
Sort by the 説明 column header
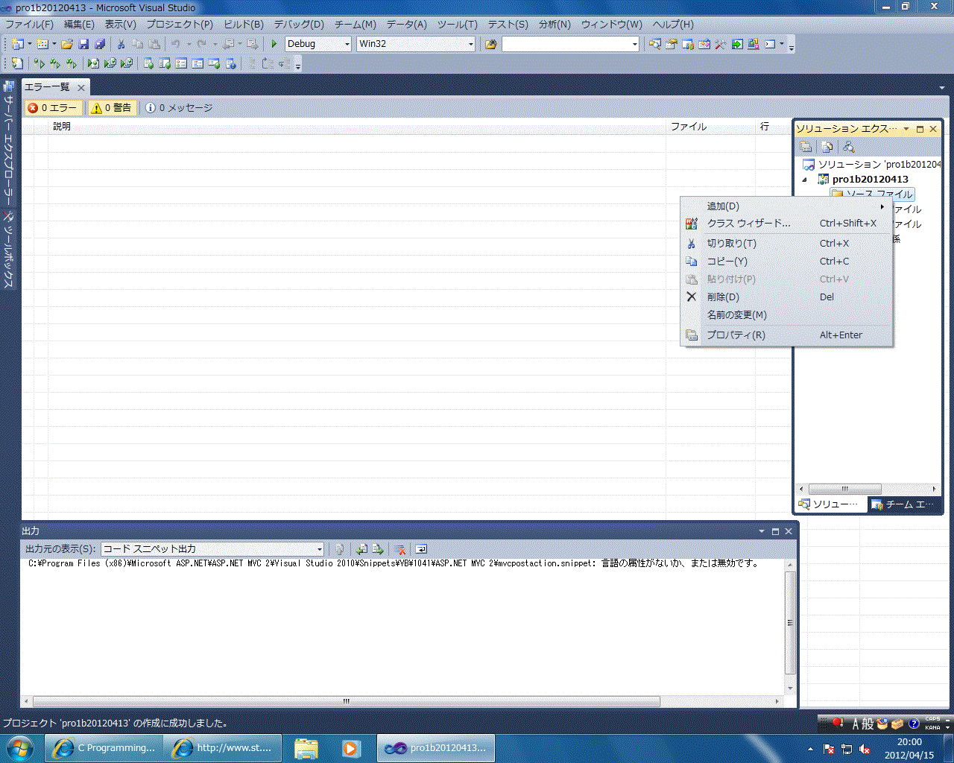pos(356,127)
